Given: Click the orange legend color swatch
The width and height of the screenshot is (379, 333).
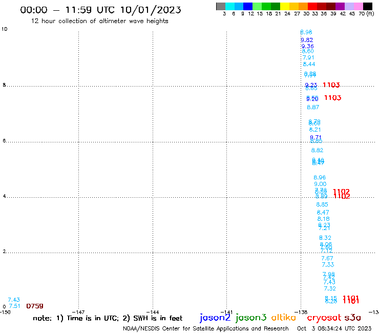Looking at the screenshot, I should (303, 6).
